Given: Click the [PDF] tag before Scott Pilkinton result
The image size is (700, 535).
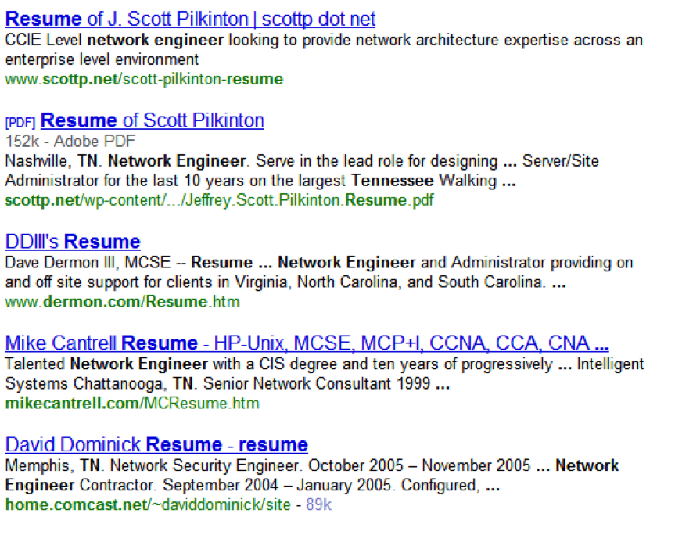Looking at the screenshot, I should click(20, 122).
